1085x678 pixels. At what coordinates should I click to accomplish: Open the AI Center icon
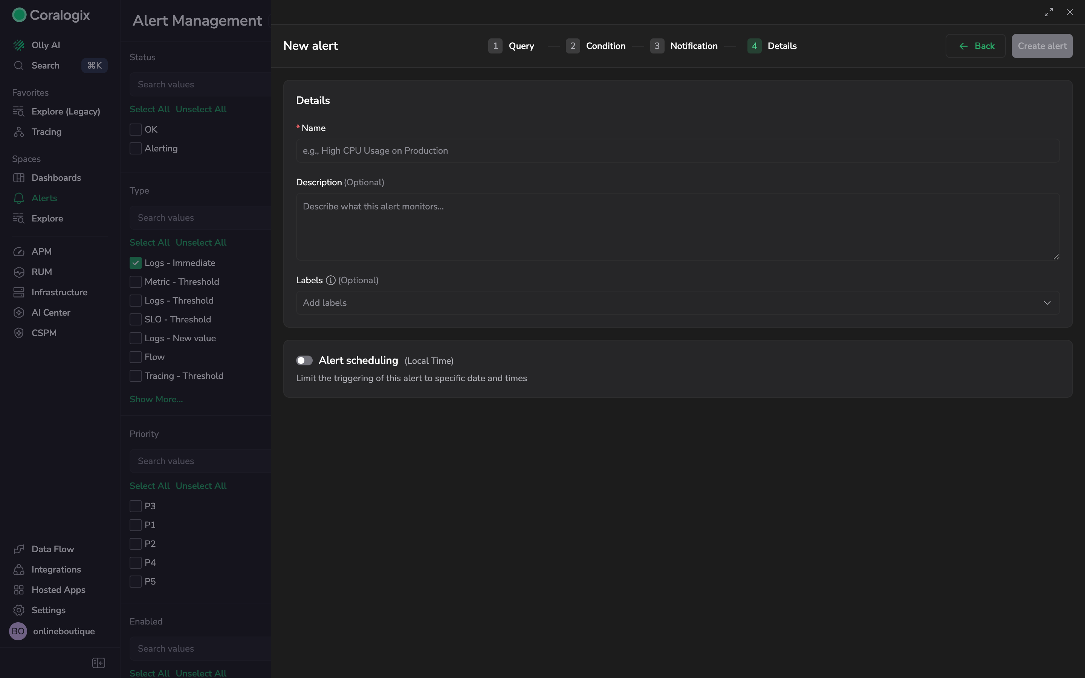click(x=19, y=313)
